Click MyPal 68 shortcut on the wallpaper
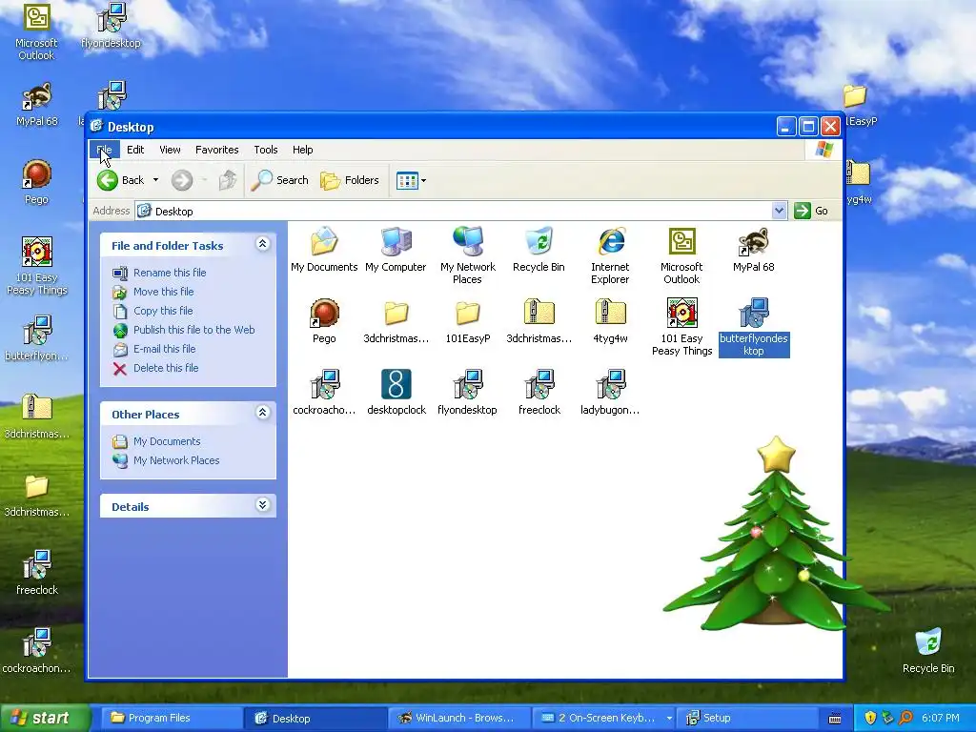976x732 pixels. pos(36,103)
